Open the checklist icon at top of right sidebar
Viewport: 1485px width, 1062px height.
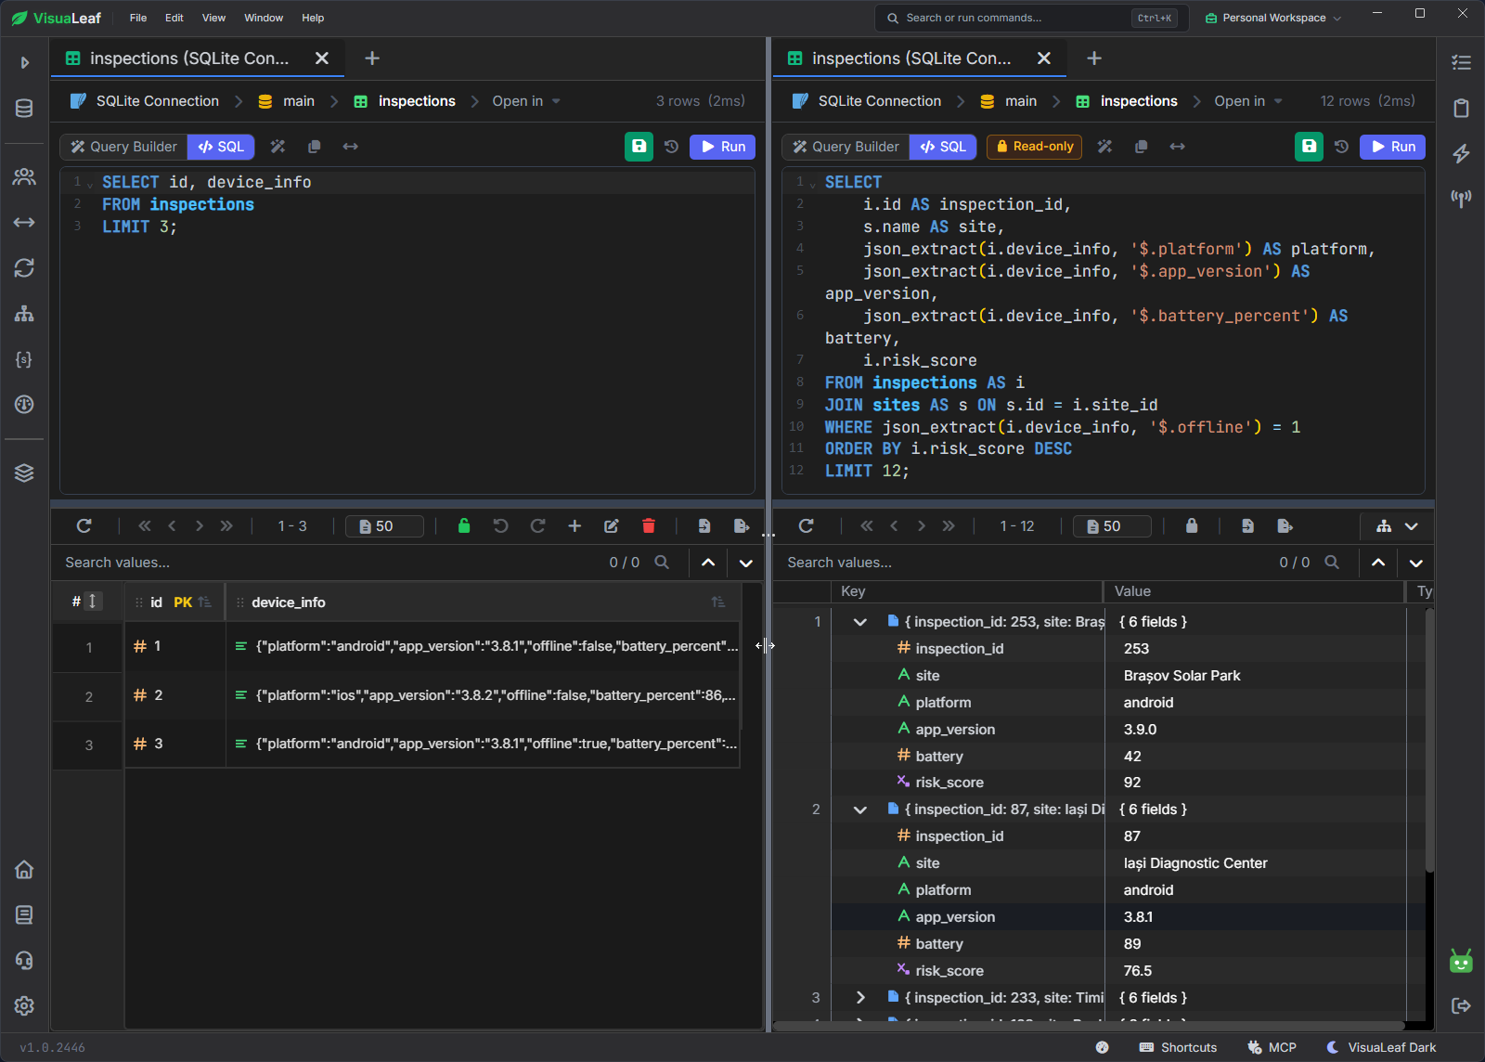coord(1461,62)
